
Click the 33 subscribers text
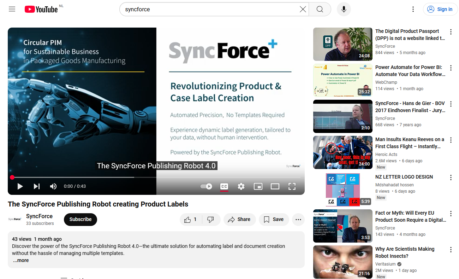pos(40,223)
